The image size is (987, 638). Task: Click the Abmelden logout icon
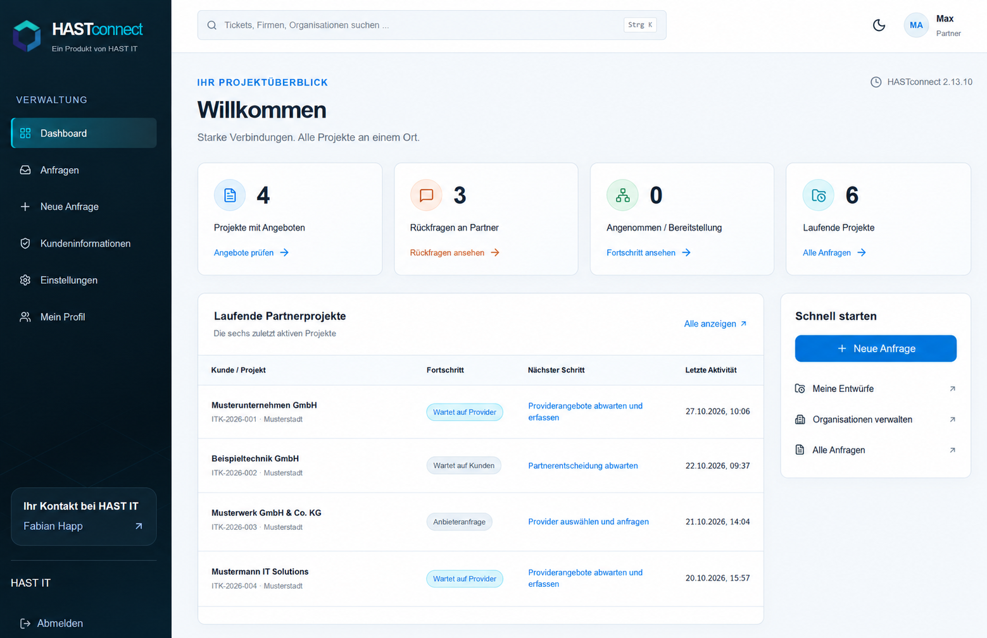(25, 623)
